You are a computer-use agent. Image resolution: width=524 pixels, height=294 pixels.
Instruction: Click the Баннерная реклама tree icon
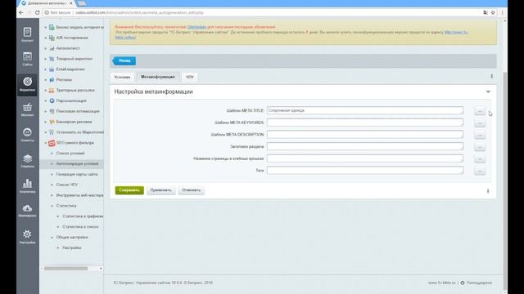click(x=52, y=122)
